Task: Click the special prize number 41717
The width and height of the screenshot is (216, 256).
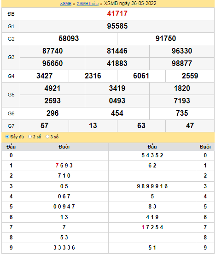Action: click(117, 14)
